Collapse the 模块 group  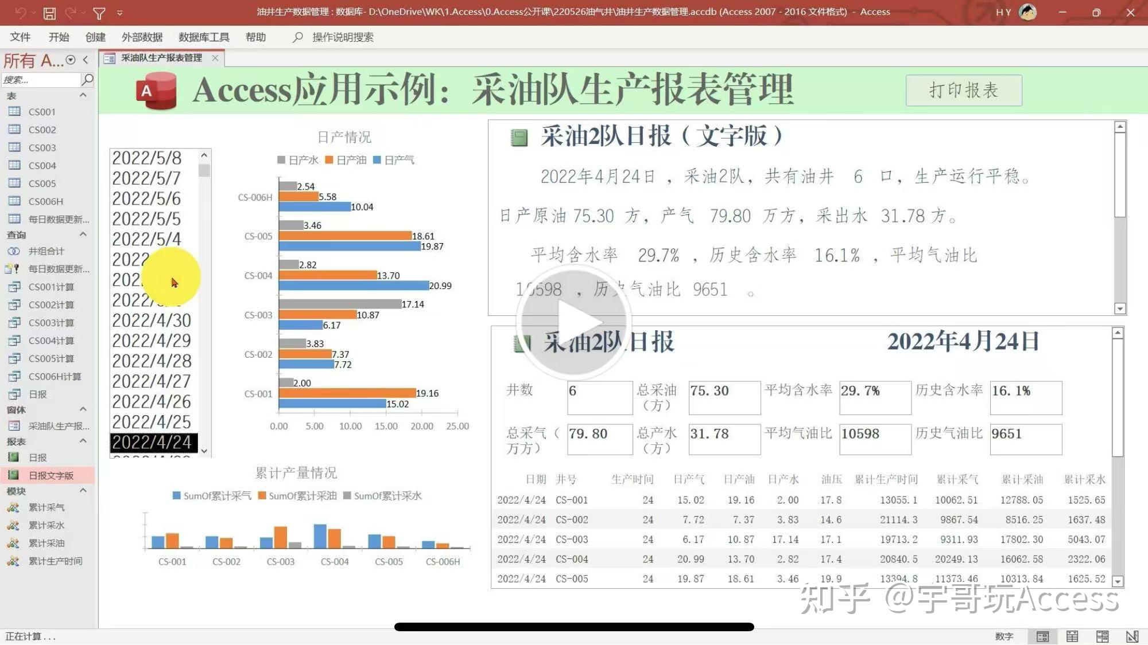coord(82,491)
